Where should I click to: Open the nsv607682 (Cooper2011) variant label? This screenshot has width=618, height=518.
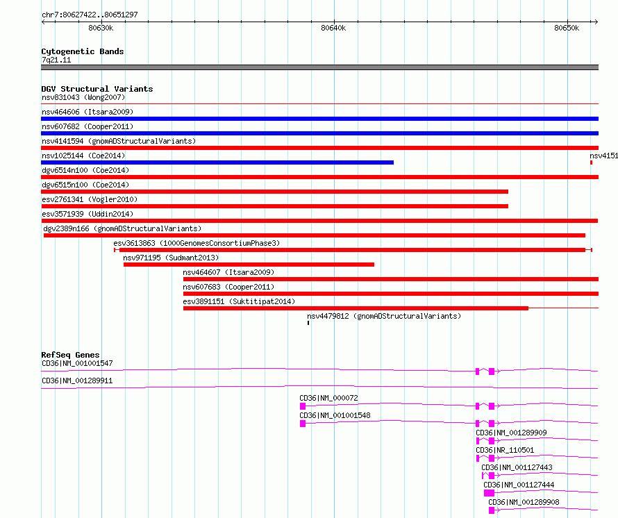(87, 126)
